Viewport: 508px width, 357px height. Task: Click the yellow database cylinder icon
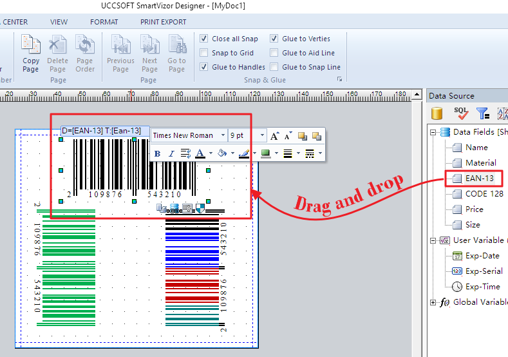pos(437,113)
